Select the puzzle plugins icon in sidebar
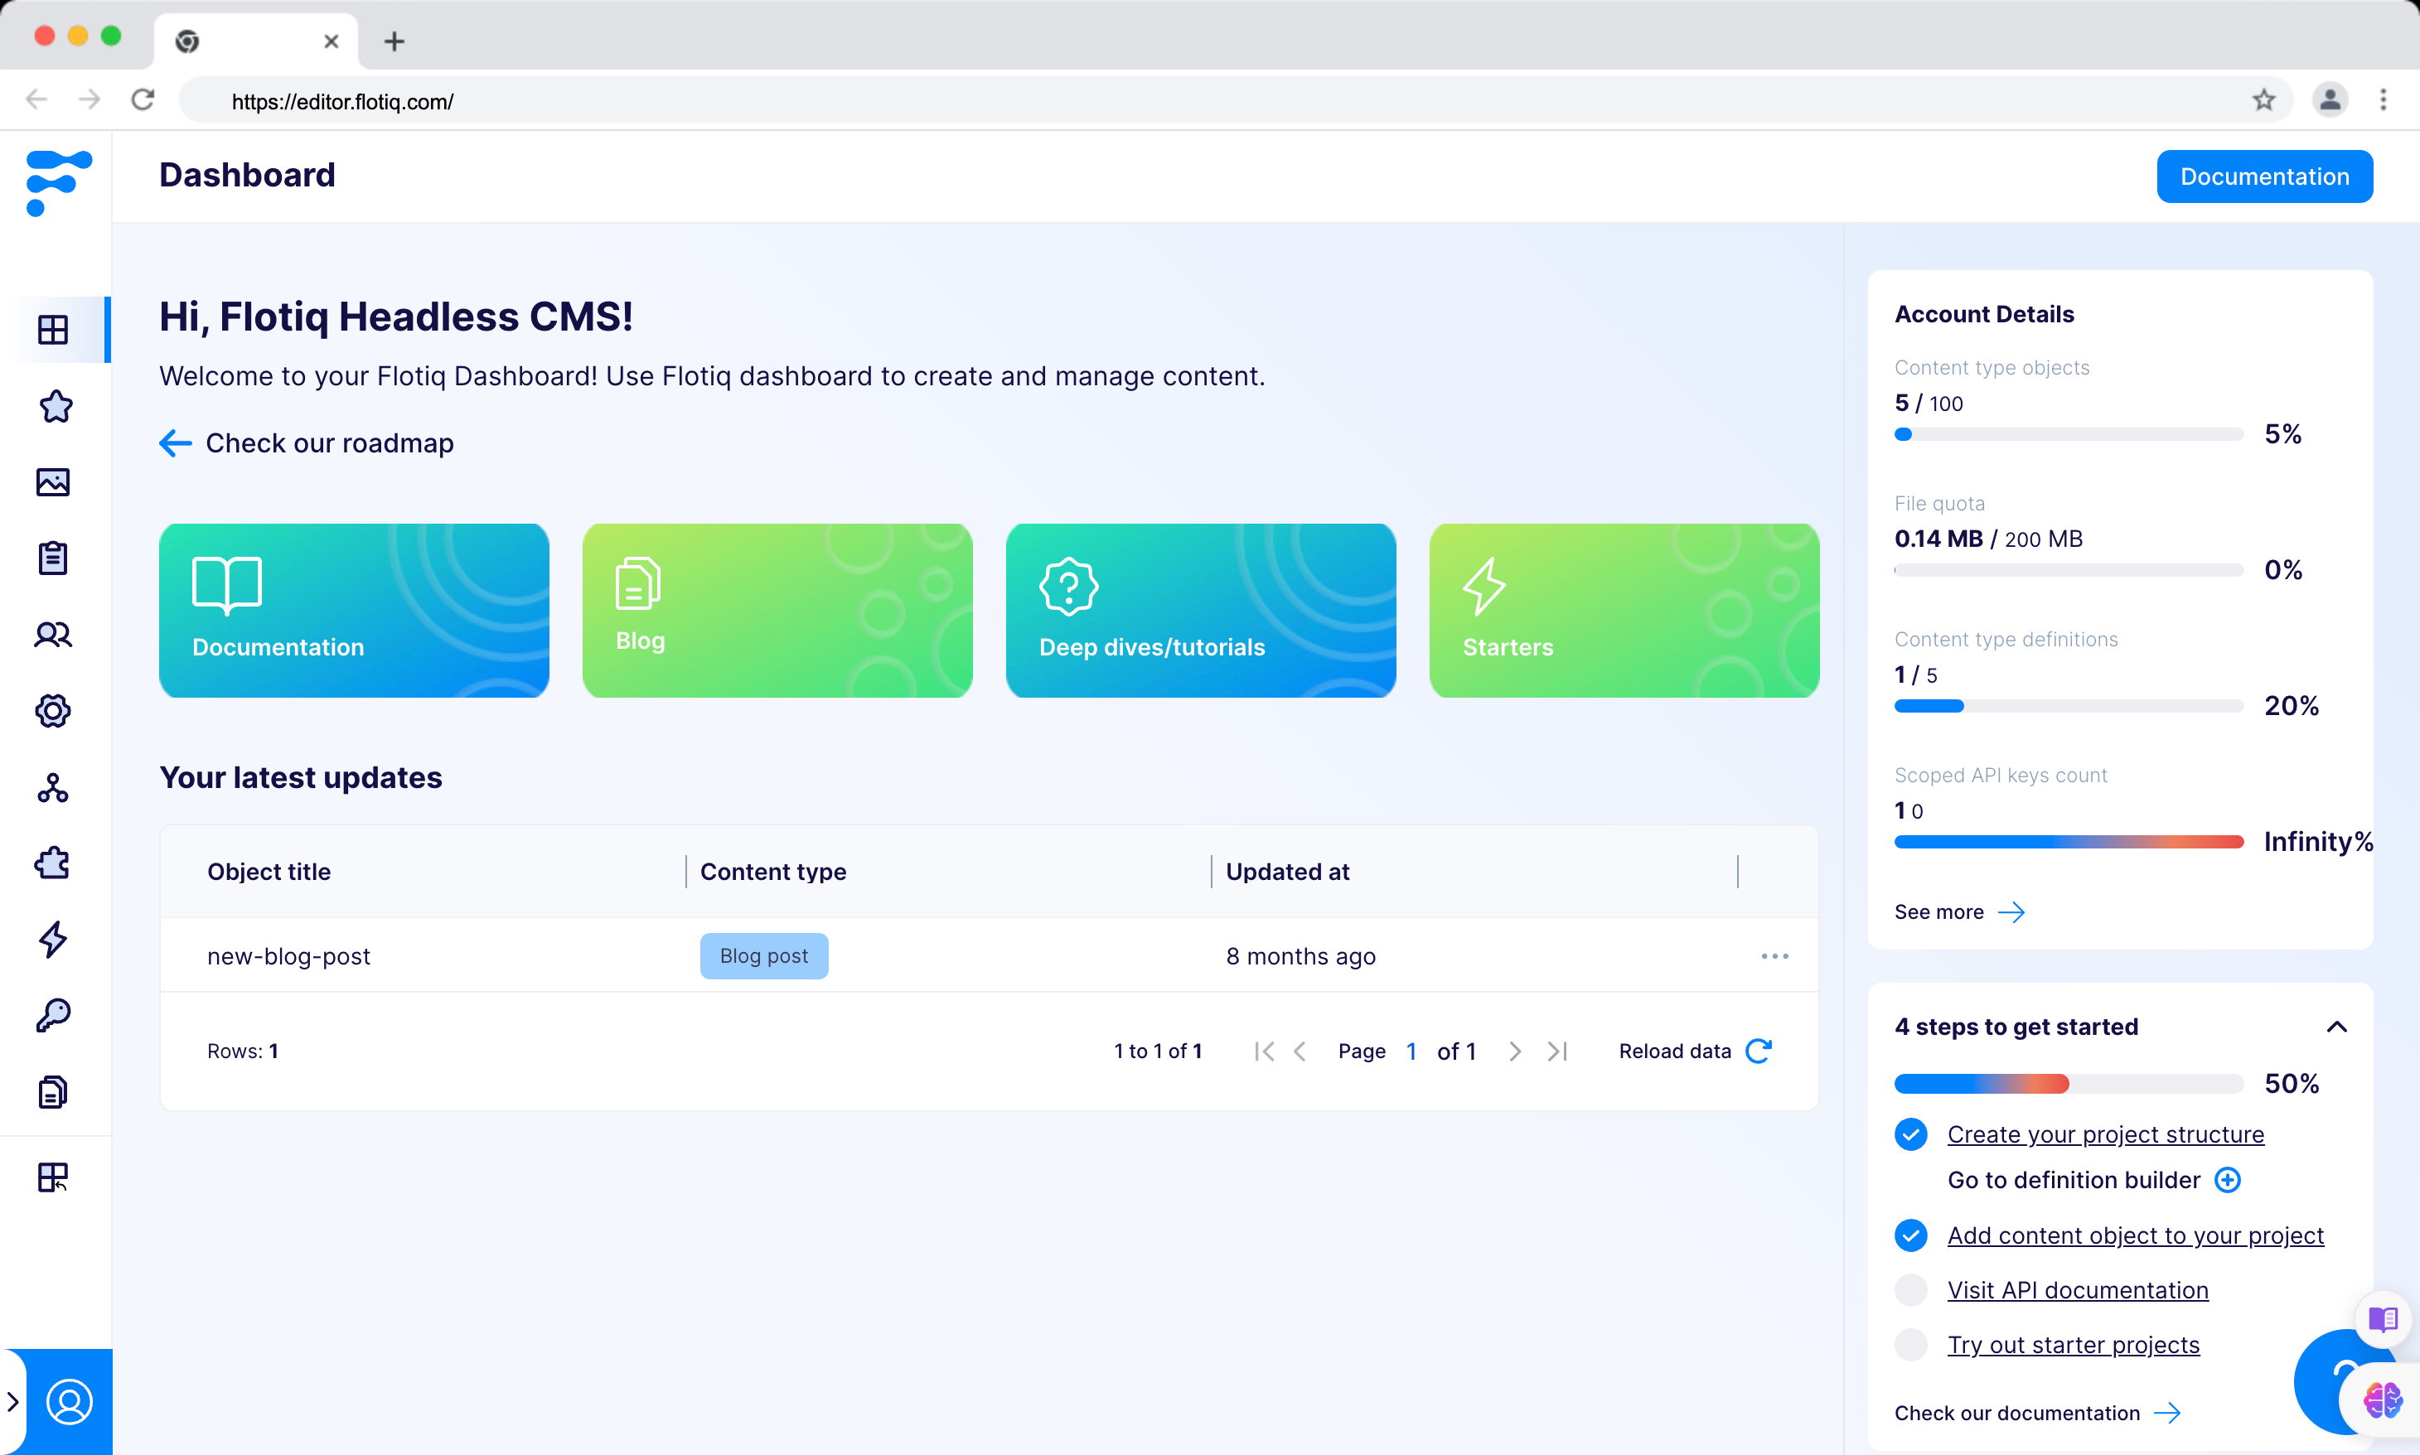2420x1455 pixels. tap(54, 862)
